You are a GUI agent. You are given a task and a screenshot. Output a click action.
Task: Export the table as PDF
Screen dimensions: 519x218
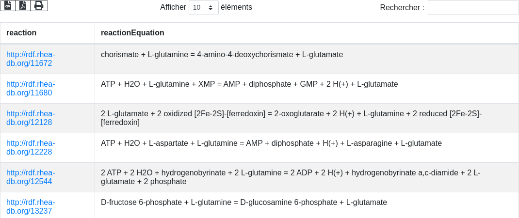click(23, 6)
